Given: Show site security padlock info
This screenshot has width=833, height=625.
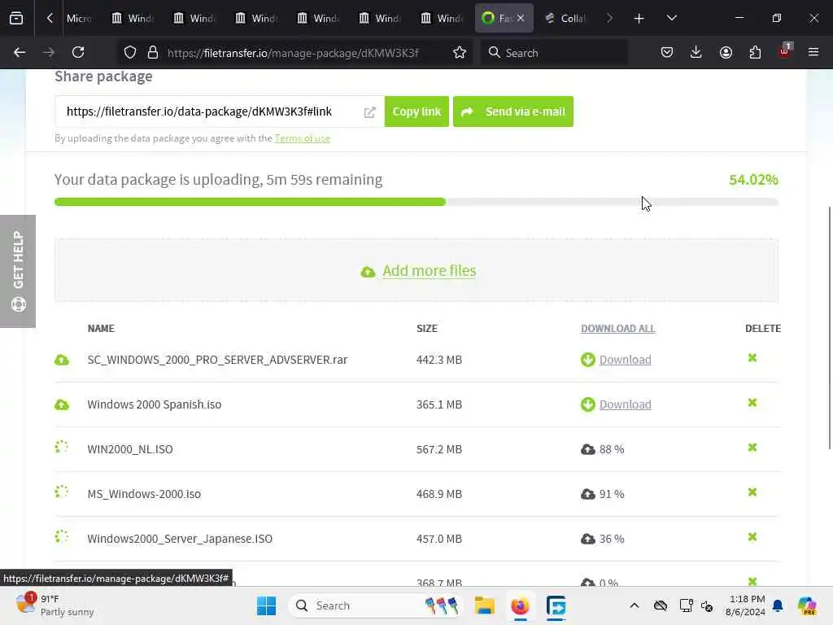Looking at the screenshot, I should click(x=153, y=52).
